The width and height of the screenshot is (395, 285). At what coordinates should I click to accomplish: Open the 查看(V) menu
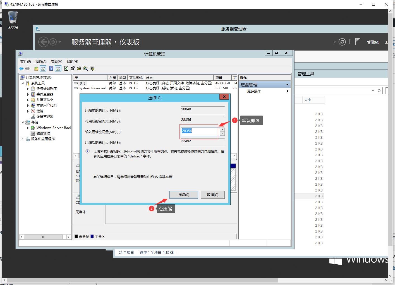[x=56, y=61]
